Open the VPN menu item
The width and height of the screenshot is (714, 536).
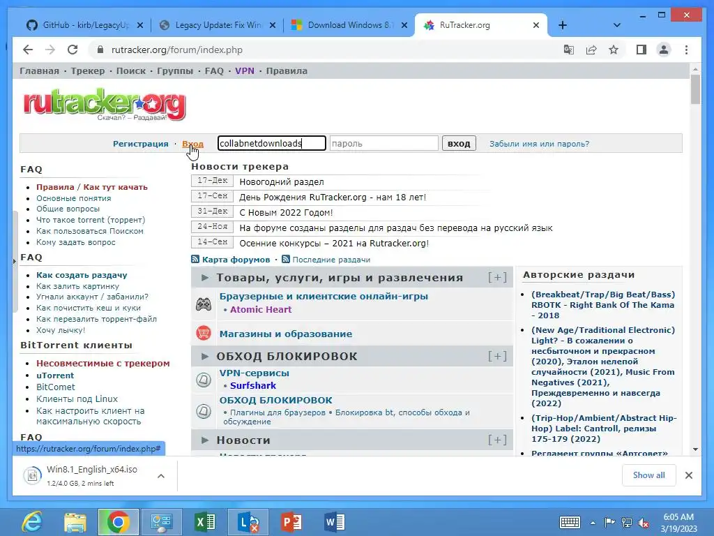[x=245, y=70]
